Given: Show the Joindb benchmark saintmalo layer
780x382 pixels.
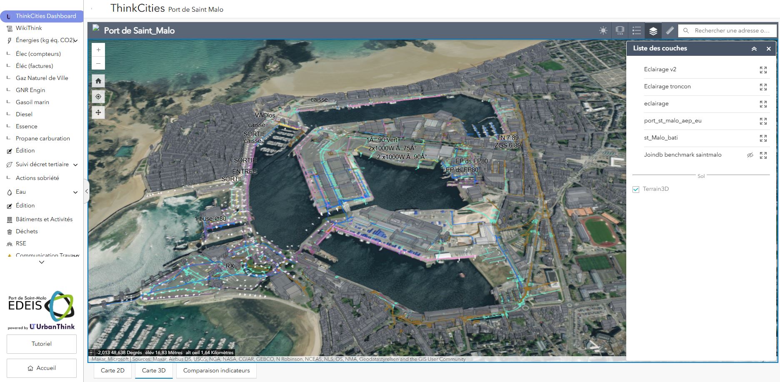Looking at the screenshot, I should pyautogui.click(x=750, y=155).
